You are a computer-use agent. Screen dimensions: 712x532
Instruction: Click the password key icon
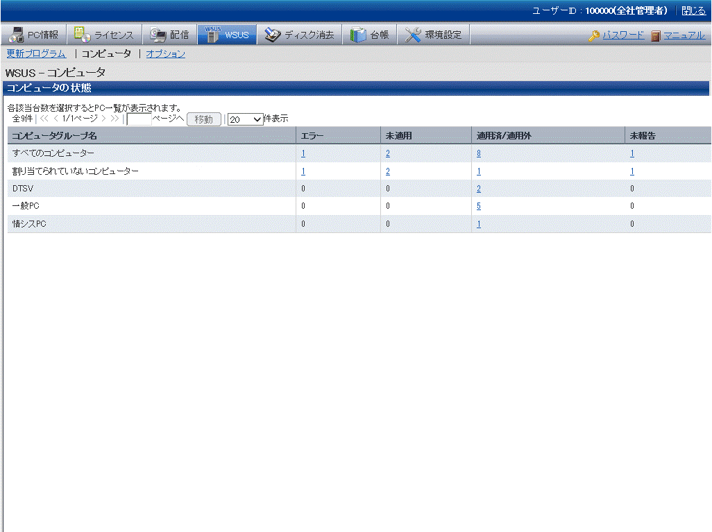point(594,35)
